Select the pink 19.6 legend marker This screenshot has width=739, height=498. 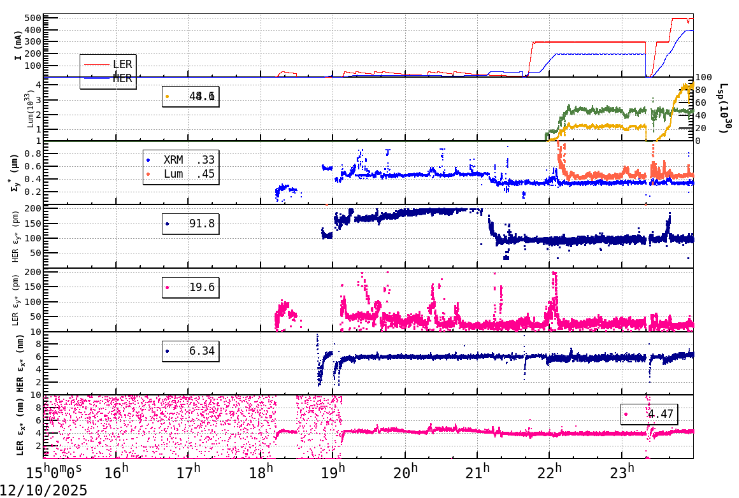point(168,287)
